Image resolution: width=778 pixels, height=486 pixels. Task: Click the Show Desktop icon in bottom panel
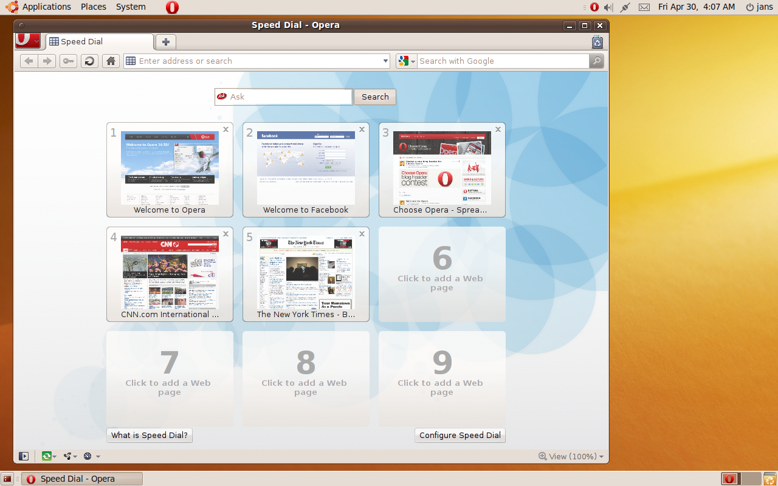8,479
